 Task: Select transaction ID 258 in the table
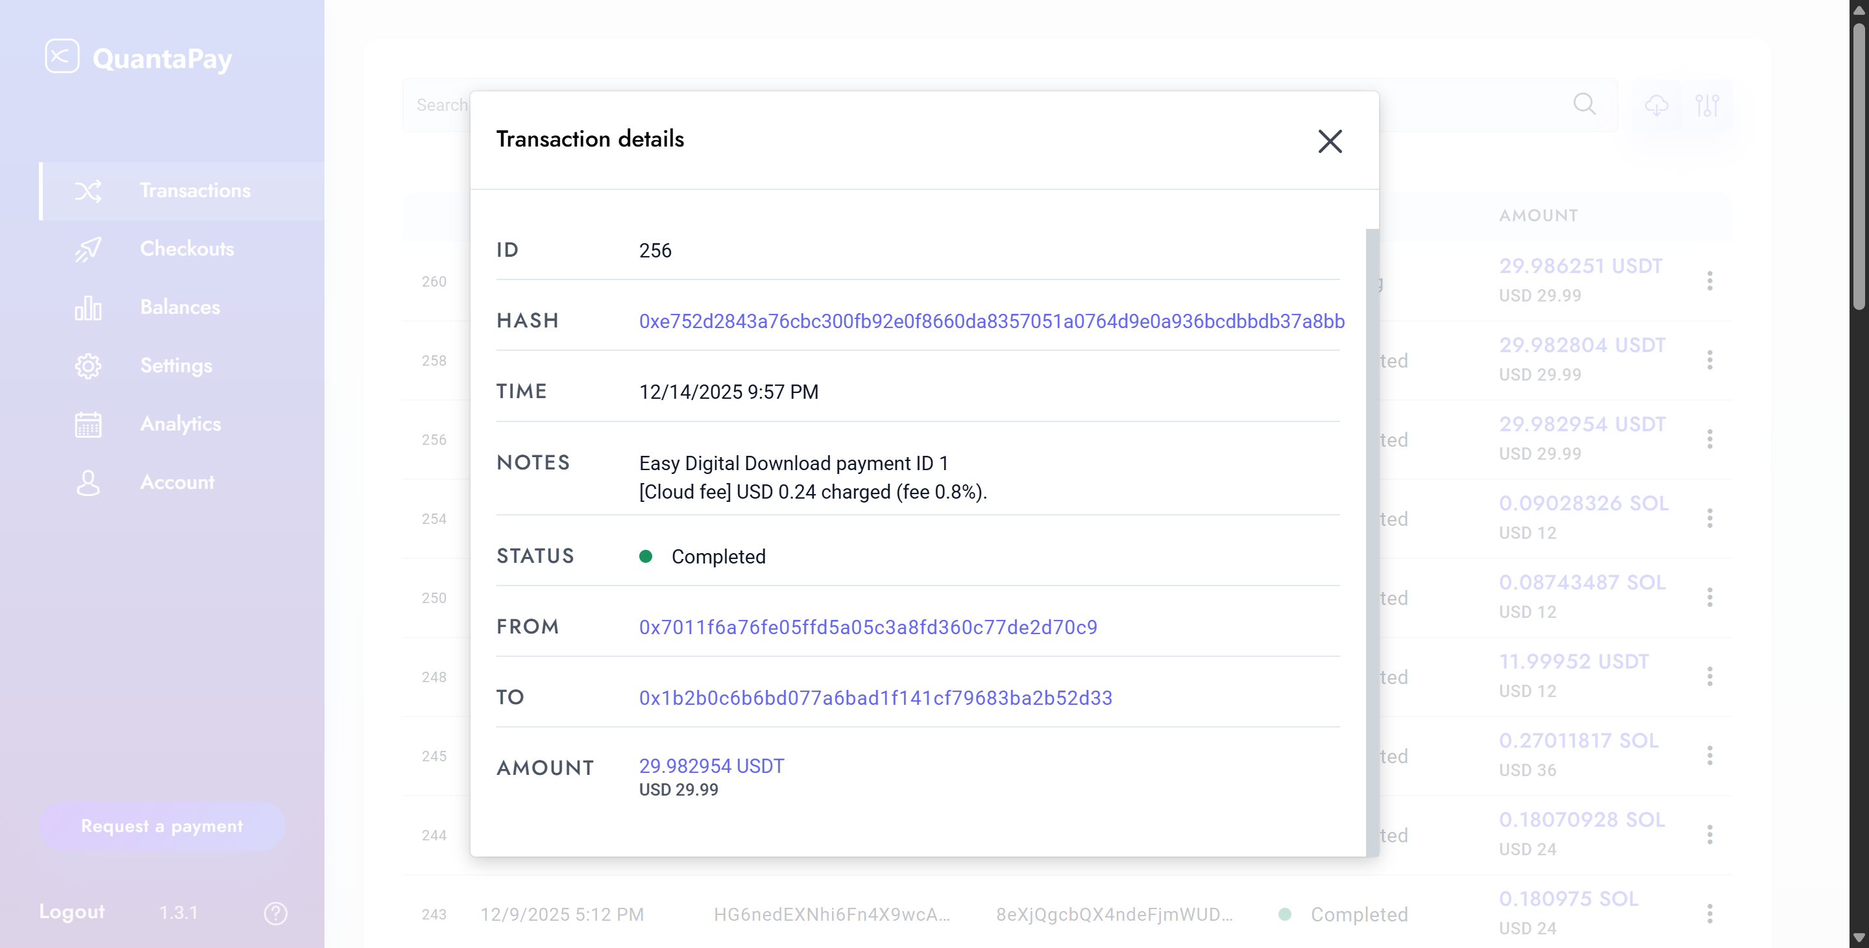[x=434, y=361]
